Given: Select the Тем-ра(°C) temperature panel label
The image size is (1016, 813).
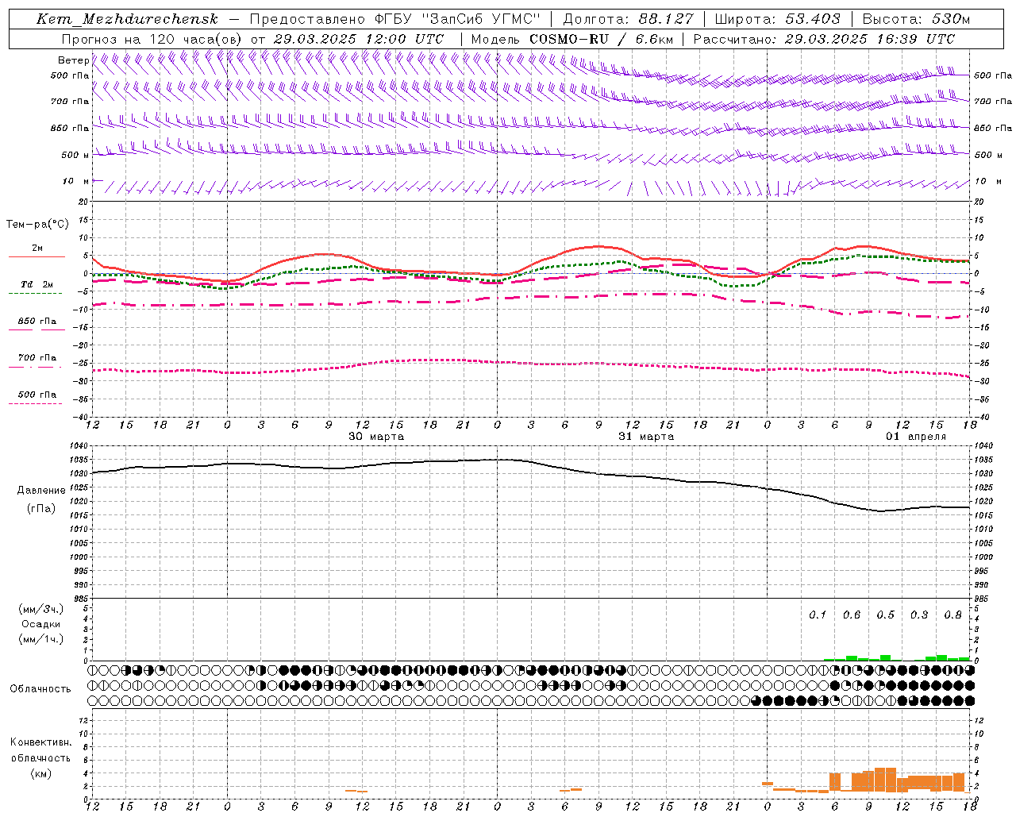Looking at the screenshot, I should click(37, 225).
